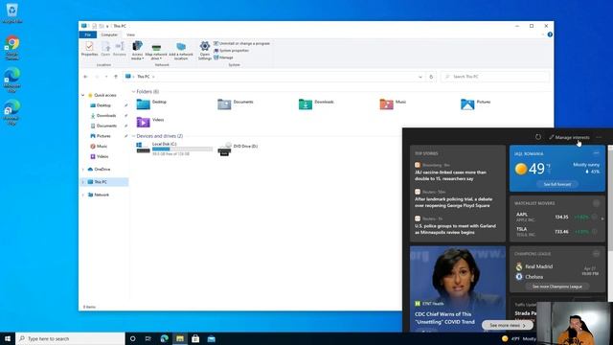This screenshot has width=613, height=345.
Task: Open Google Chrome desktop shortcut
Action: tap(12, 48)
